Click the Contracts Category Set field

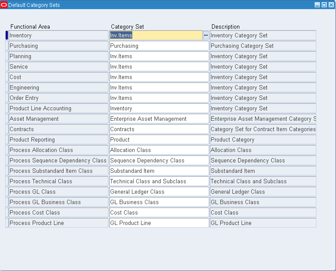pyautogui.click(x=159, y=129)
